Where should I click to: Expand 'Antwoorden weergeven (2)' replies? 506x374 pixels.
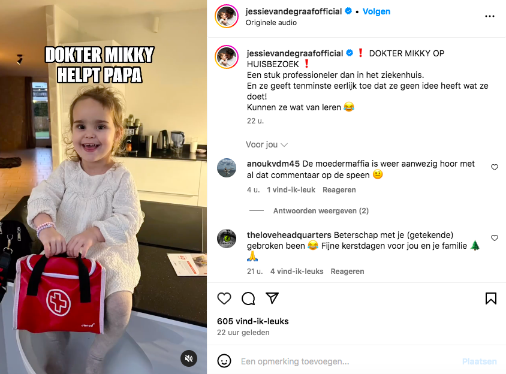[x=321, y=211]
